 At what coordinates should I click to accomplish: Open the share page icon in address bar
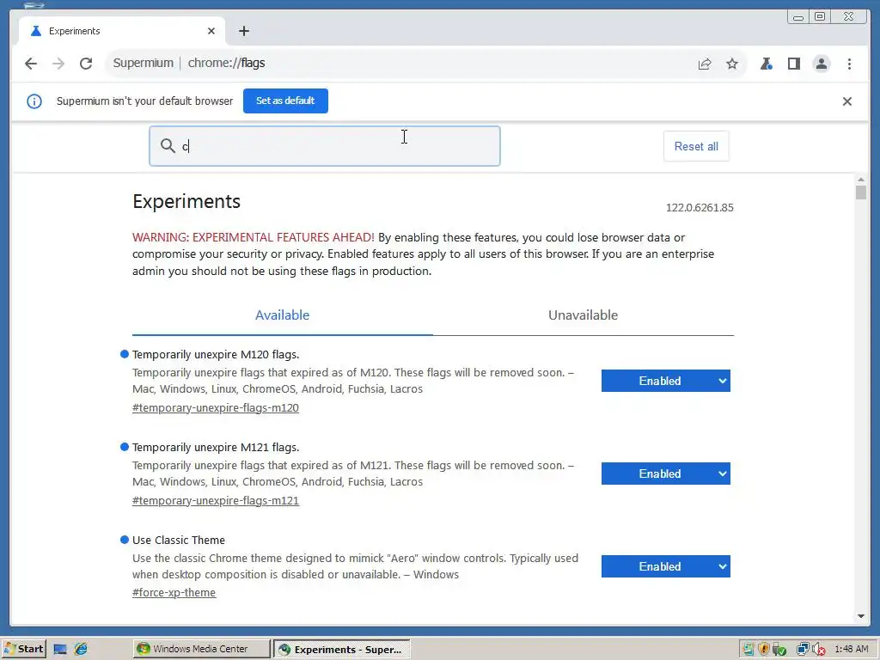point(705,64)
